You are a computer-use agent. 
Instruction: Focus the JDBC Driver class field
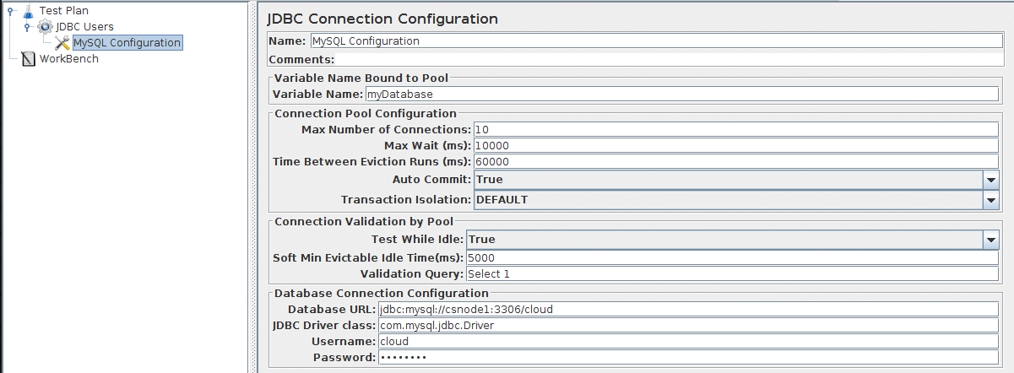point(687,325)
